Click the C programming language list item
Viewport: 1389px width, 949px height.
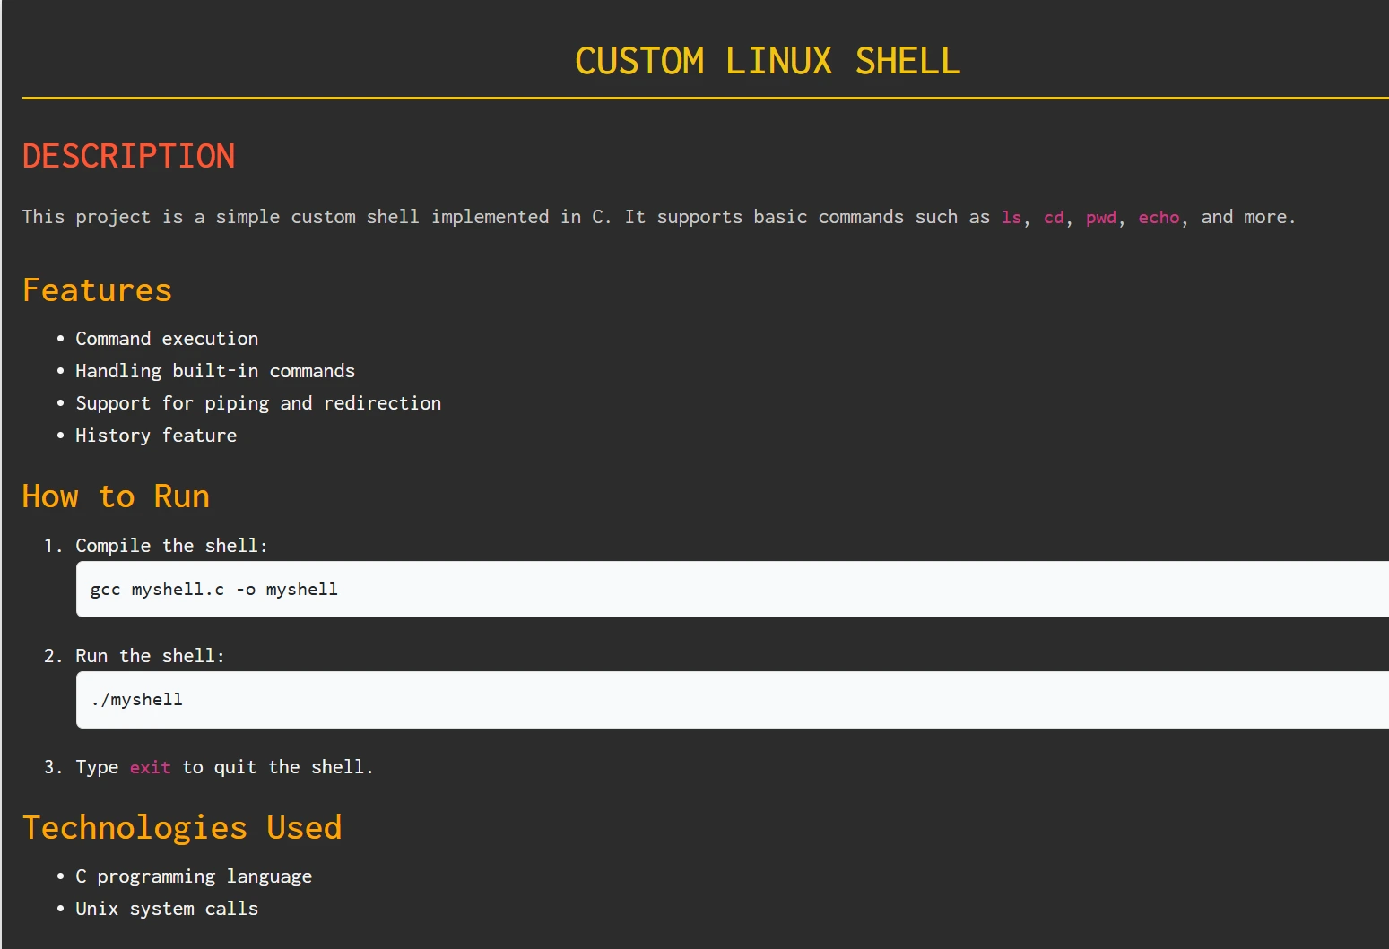click(194, 876)
